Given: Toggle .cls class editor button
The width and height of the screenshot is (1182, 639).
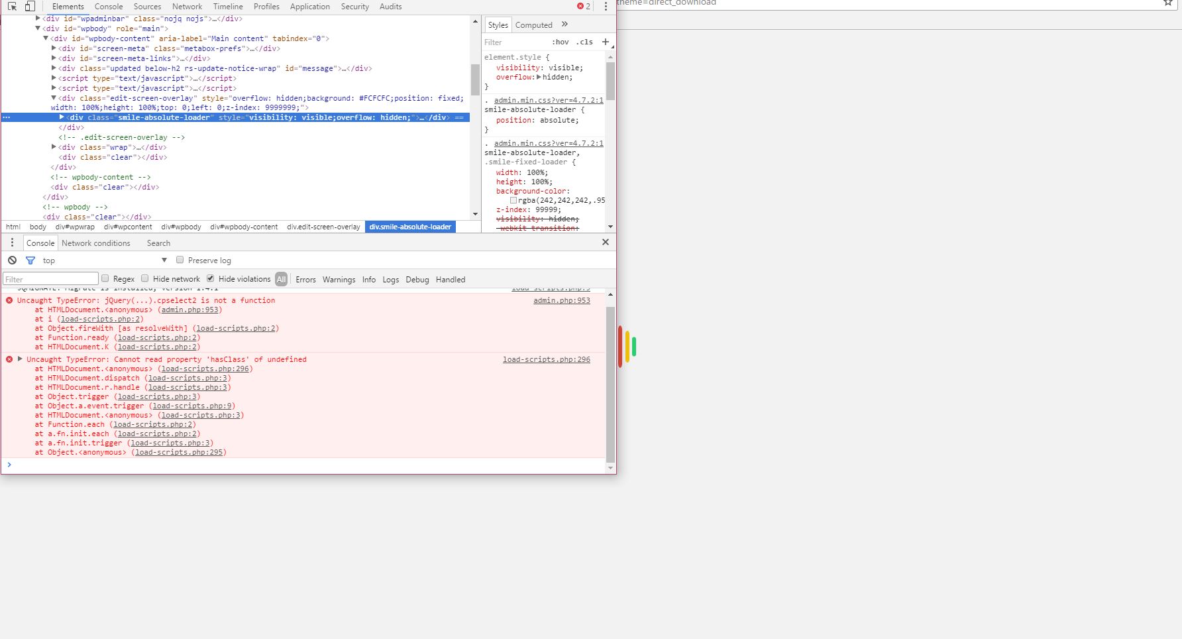Looking at the screenshot, I should pos(584,42).
